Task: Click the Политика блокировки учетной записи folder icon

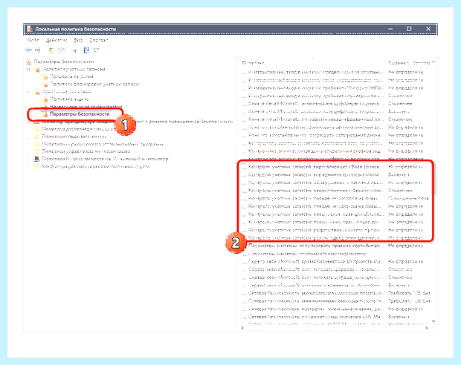Action: click(45, 85)
